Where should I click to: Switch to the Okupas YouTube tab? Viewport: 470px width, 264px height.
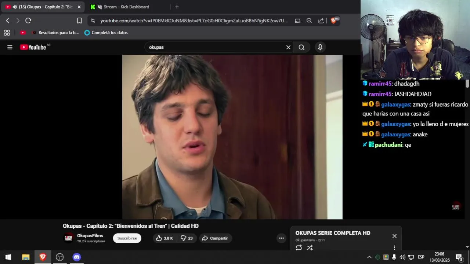tap(42, 7)
